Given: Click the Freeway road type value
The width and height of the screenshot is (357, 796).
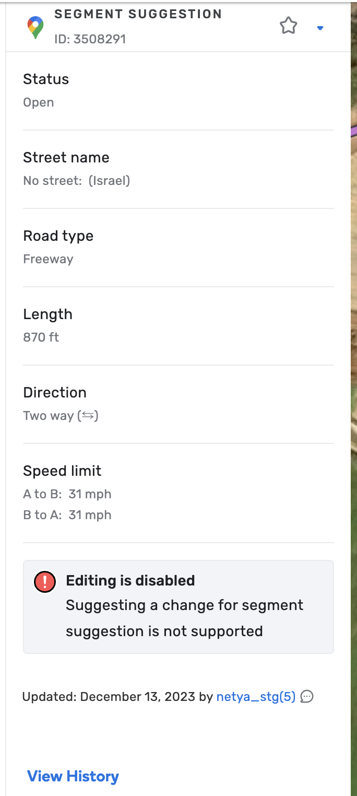Looking at the screenshot, I should pos(48,259).
